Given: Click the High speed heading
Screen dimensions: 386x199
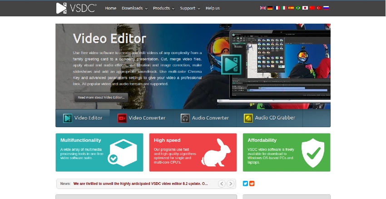Looking at the screenshot, I should (x=167, y=140).
